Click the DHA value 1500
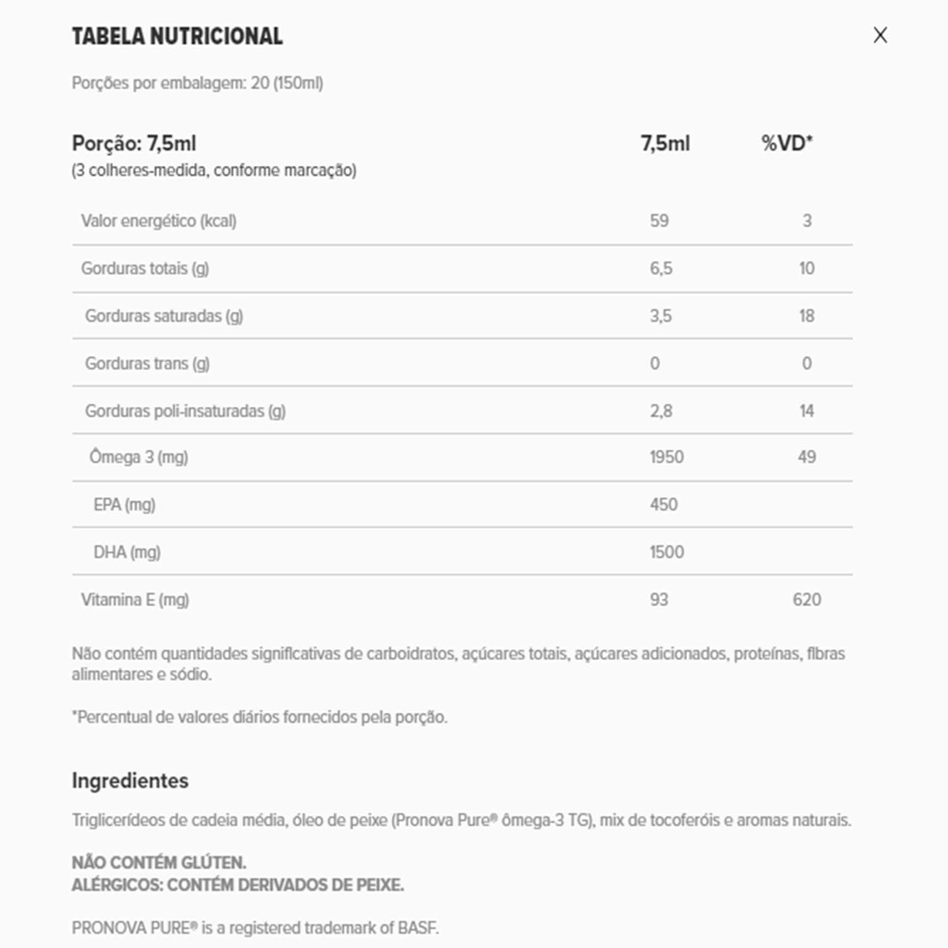Image resolution: width=948 pixels, height=948 pixels. [x=667, y=551]
